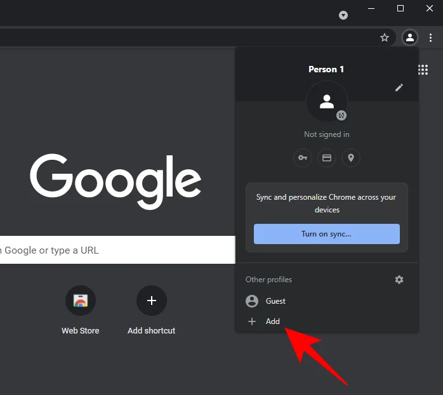Open the Guest profile
The height and width of the screenshot is (395, 443).
327,301
